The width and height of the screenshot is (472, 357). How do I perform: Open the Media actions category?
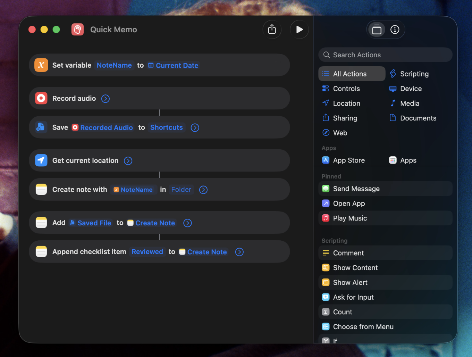coord(410,103)
